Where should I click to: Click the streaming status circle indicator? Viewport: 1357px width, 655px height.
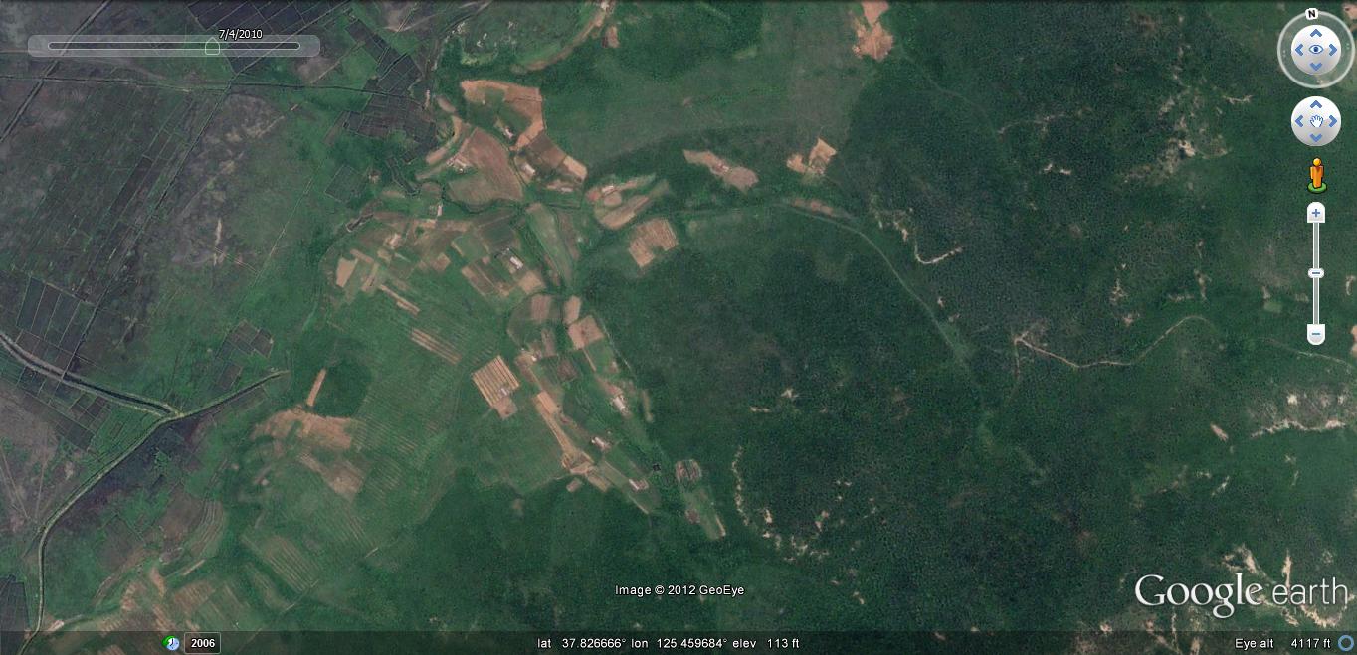(x=1346, y=643)
